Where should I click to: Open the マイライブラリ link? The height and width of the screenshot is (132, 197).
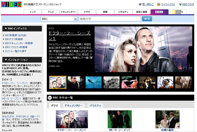coord(168,4)
